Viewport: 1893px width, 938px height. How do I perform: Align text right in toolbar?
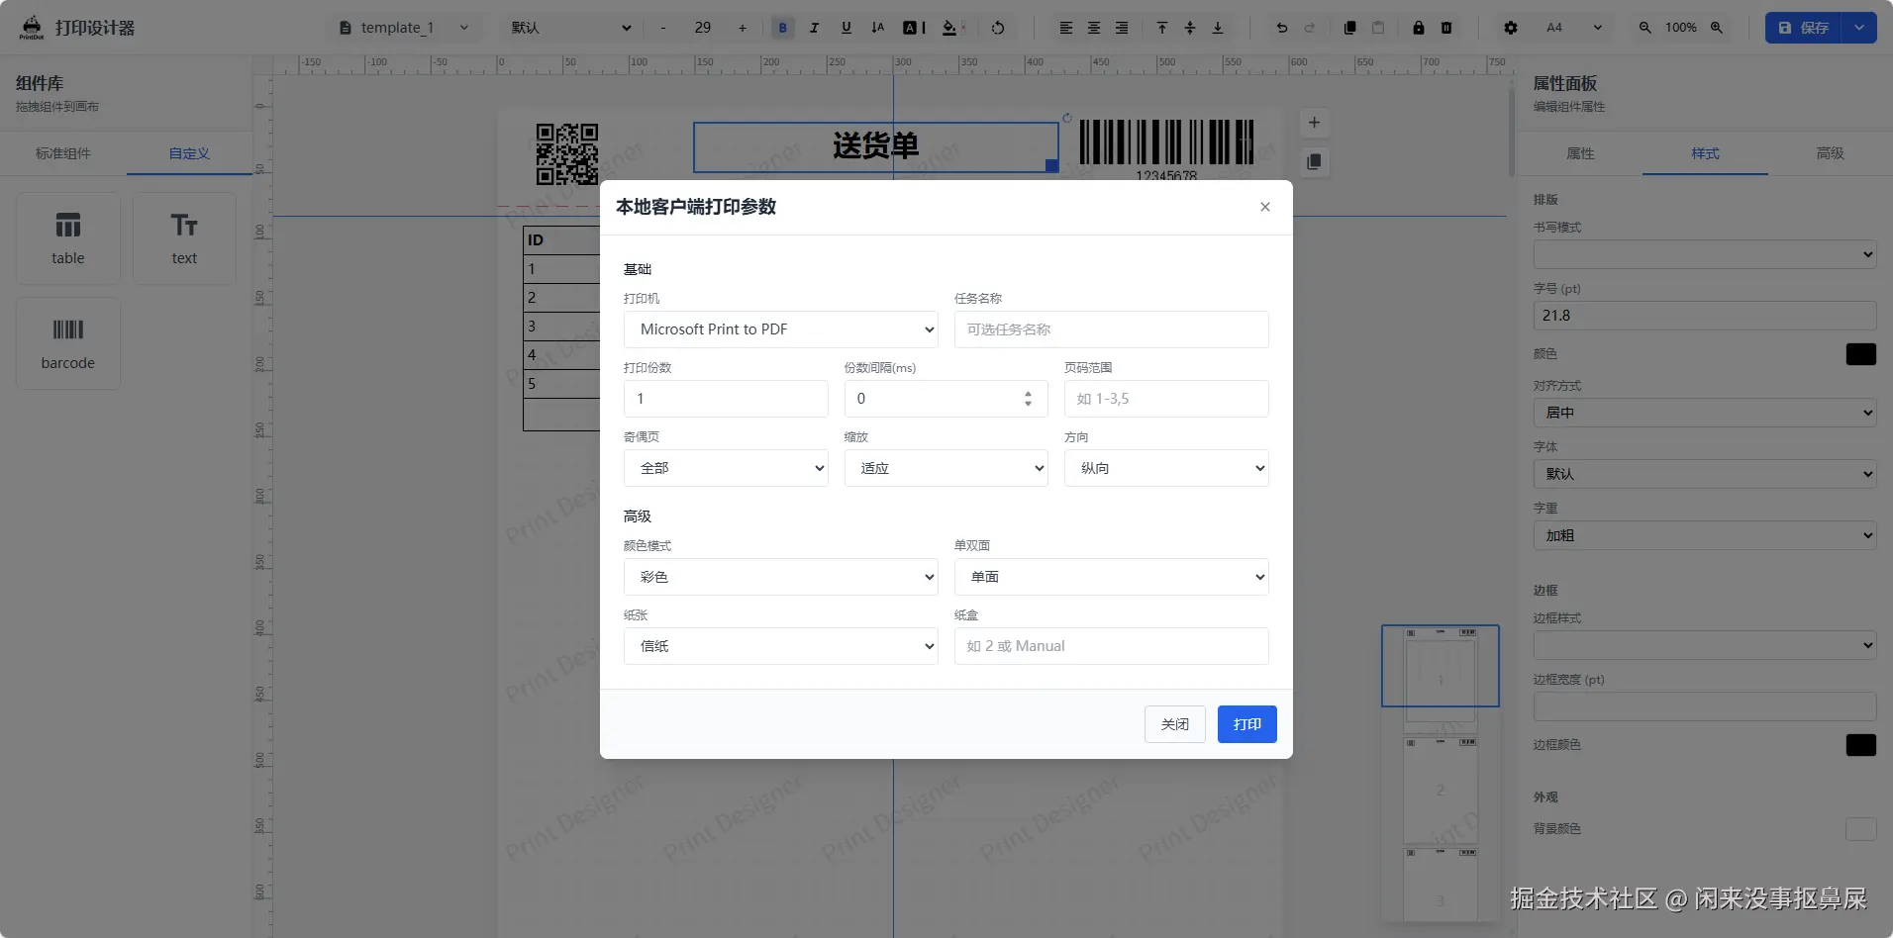click(1122, 28)
